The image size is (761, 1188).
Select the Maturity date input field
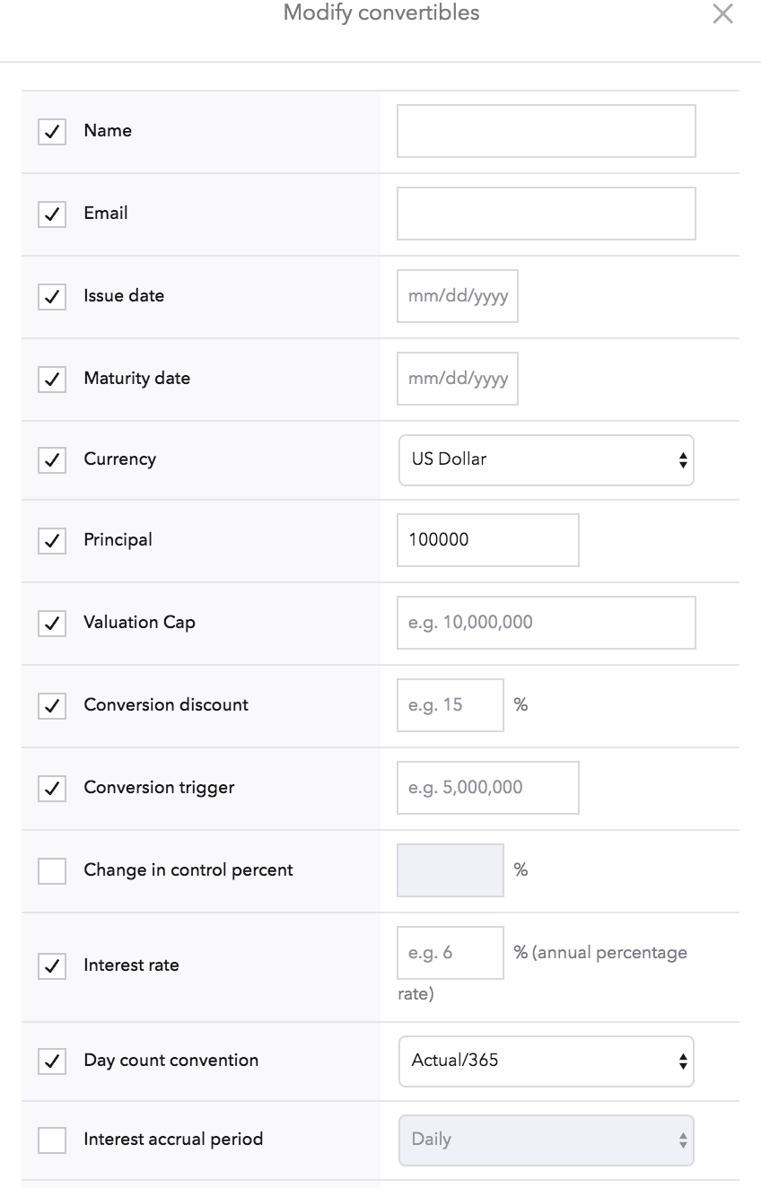[458, 379]
